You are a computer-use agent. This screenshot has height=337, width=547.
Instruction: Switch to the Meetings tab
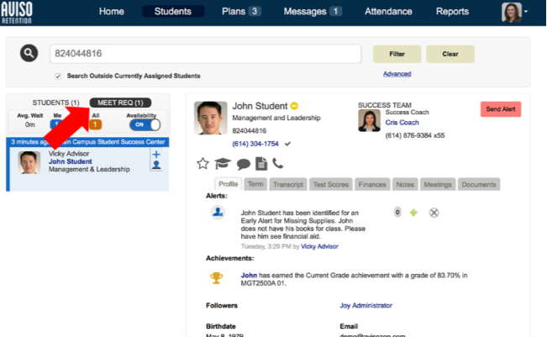[438, 184]
